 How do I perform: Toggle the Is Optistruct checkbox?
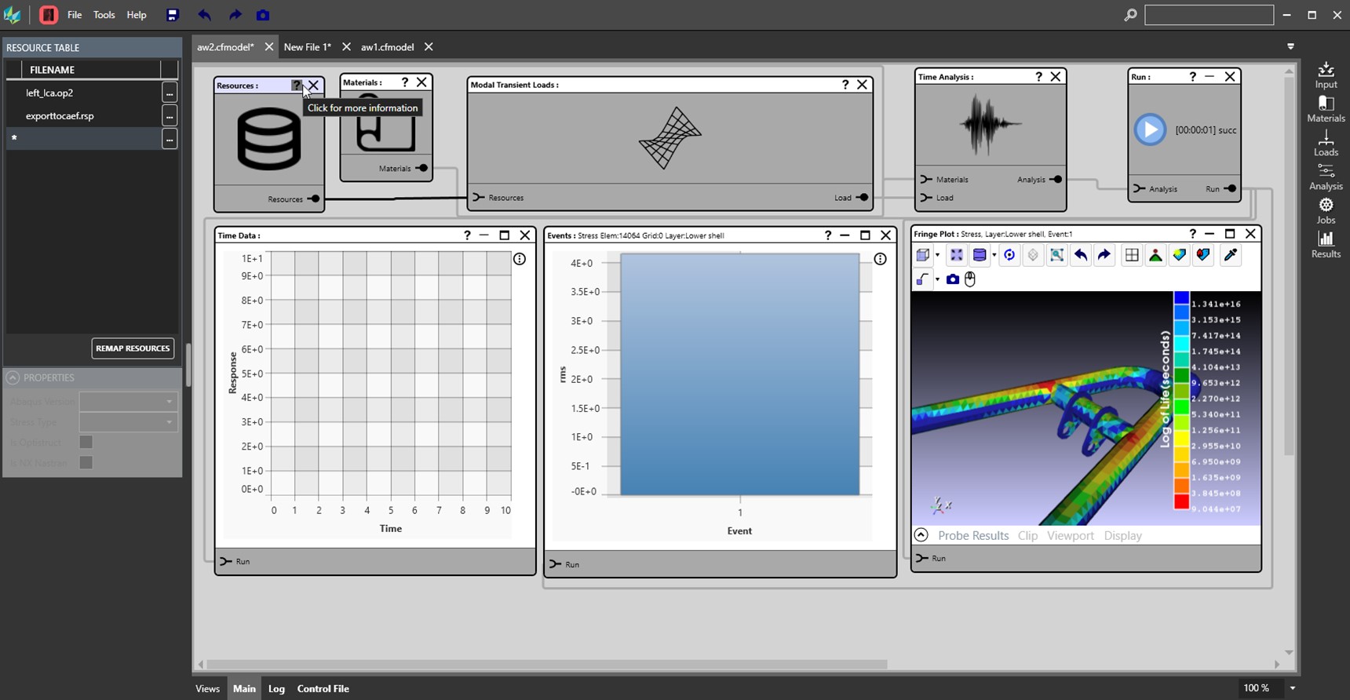click(x=86, y=443)
